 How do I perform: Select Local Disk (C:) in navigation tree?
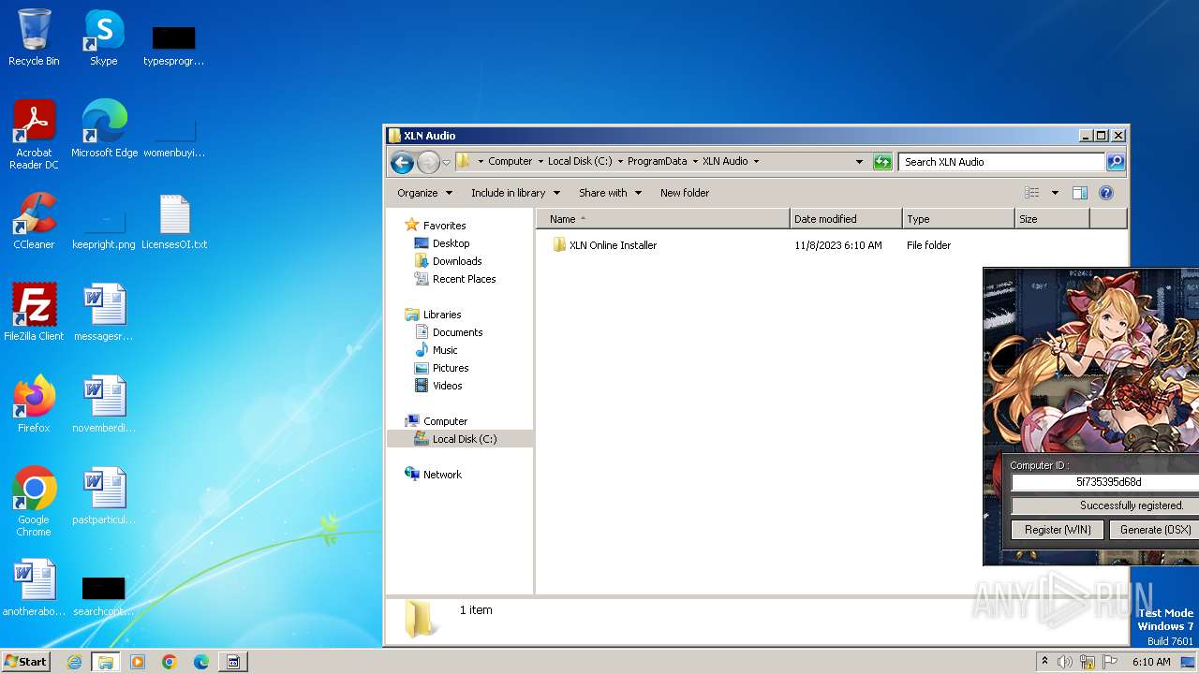point(464,439)
